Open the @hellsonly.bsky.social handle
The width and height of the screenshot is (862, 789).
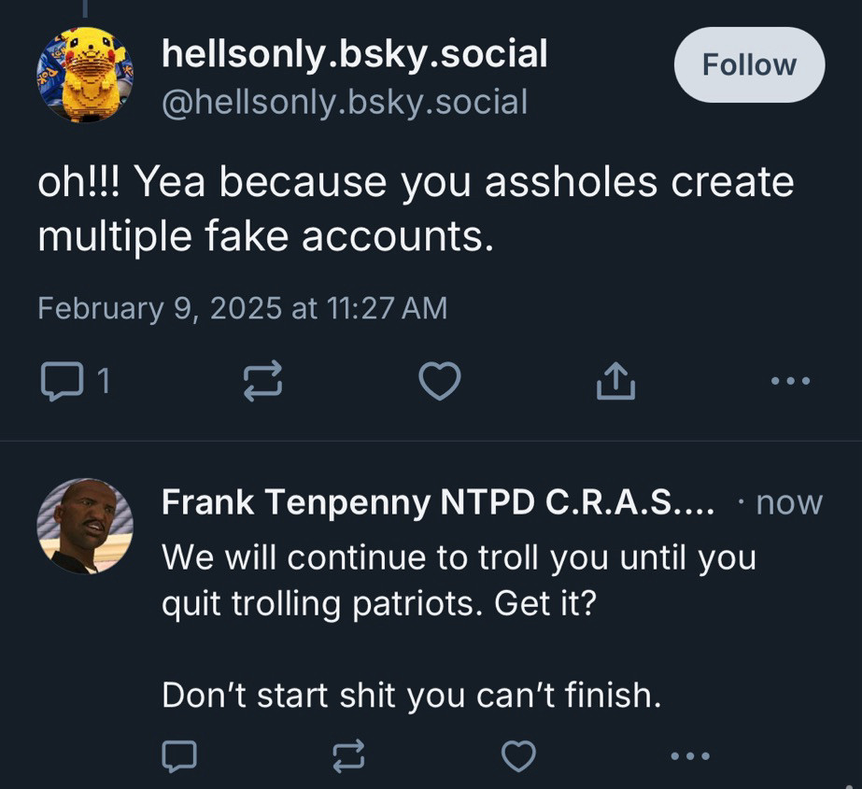coord(345,103)
